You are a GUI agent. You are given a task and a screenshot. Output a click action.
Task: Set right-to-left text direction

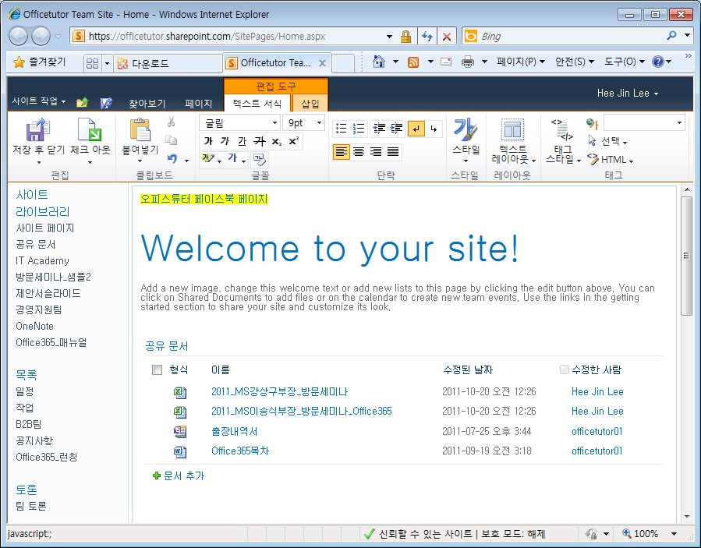click(434, 129)
